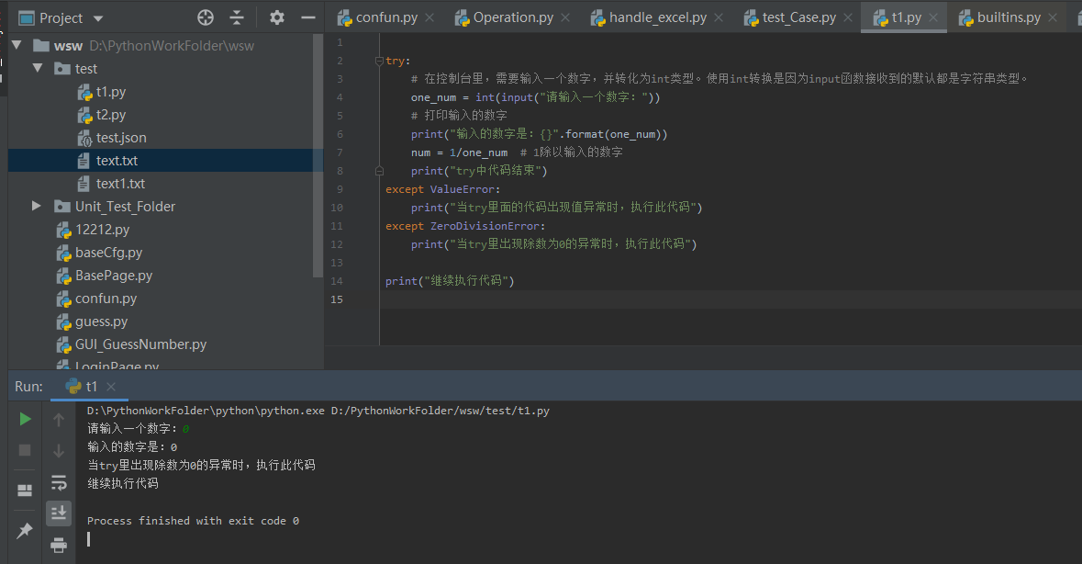Viewport: 1082px width, 564px height.
Task: Close the confun.py tab
Action: click(x=429, y=18)
